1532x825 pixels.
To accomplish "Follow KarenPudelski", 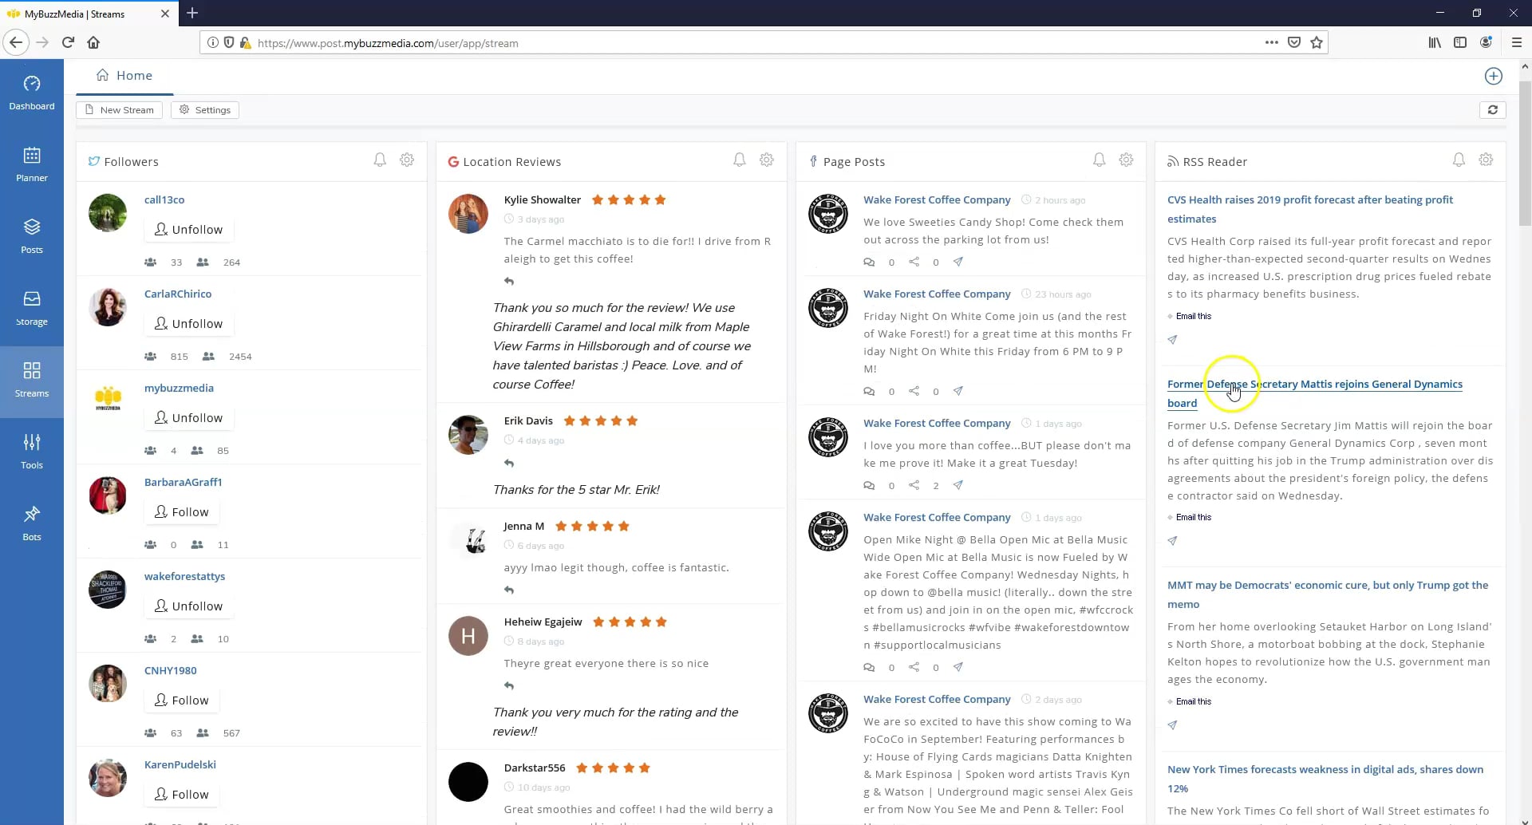I will (x=182, y=795).
